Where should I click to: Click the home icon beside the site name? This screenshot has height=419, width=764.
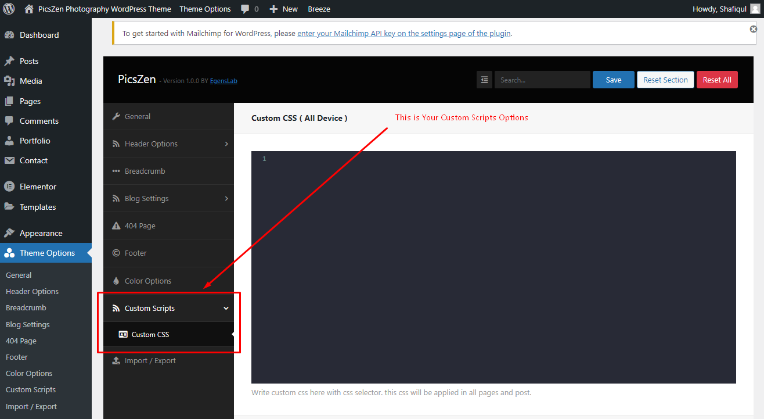point(29,9)
